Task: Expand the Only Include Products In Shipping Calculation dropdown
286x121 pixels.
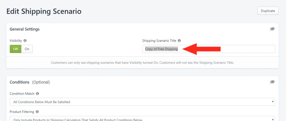Action: (142, 119)
